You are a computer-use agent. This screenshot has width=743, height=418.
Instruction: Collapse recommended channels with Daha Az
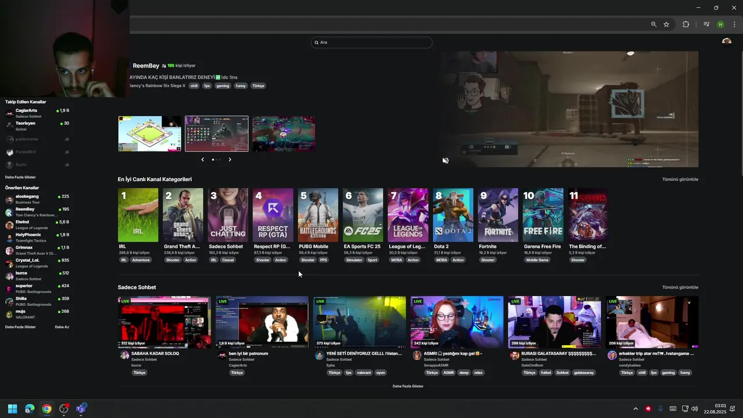[x=62, y=327]
